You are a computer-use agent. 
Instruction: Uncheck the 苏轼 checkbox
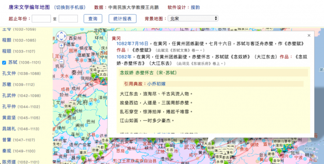point(4,63)
